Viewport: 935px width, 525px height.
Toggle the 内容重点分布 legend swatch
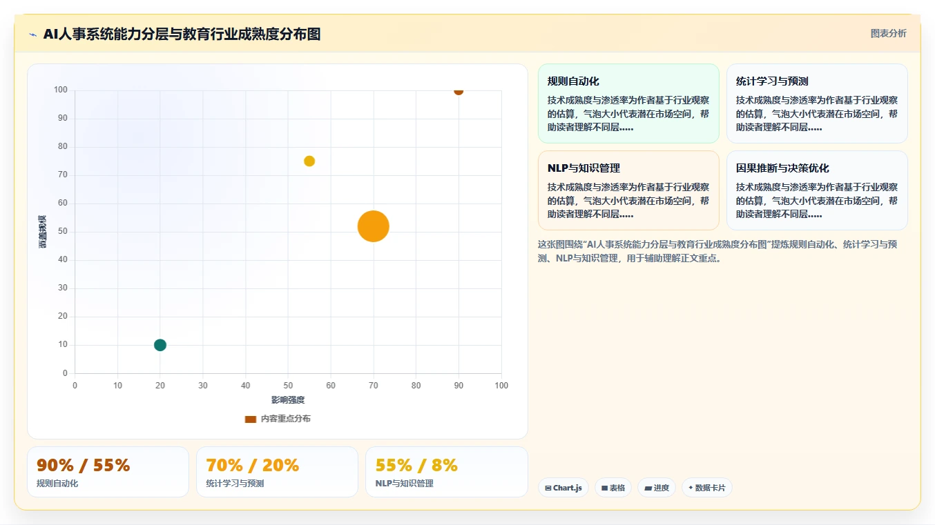tap(251, 419)
